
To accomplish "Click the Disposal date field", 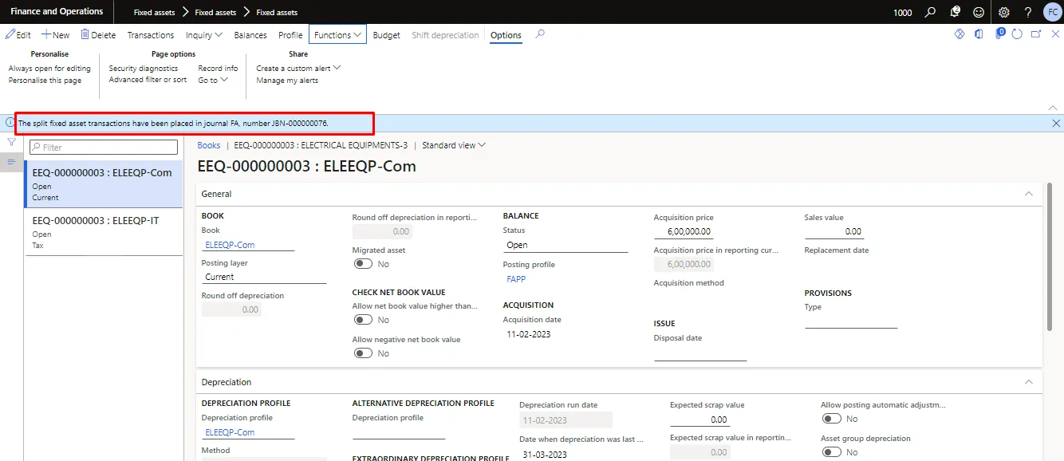I will point(700,353).
